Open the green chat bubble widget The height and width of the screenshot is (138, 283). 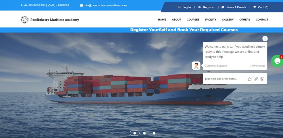click(277, 61)
